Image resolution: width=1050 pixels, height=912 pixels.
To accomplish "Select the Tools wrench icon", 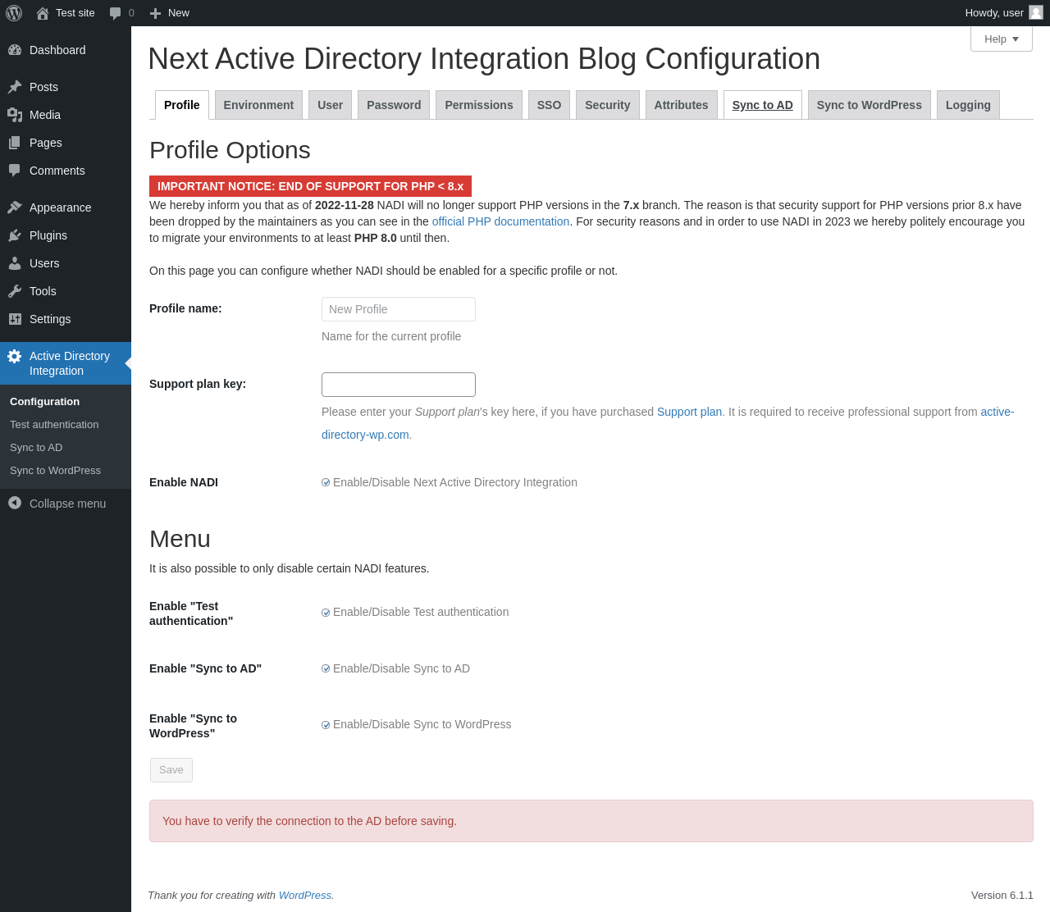I will tap(15, 291).
